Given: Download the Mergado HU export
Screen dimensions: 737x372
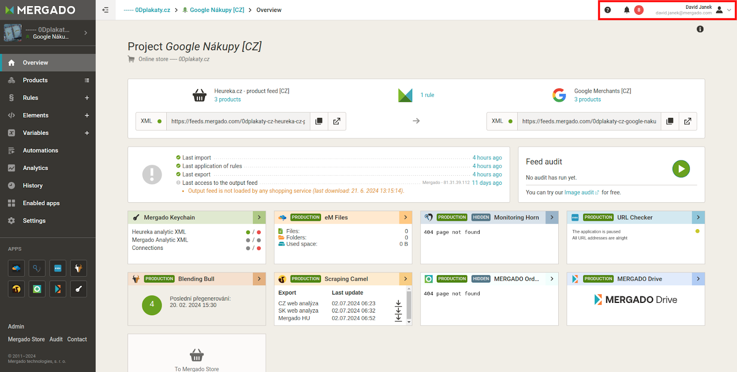Looking at the screenshot, I should click(x=398, y=318).
